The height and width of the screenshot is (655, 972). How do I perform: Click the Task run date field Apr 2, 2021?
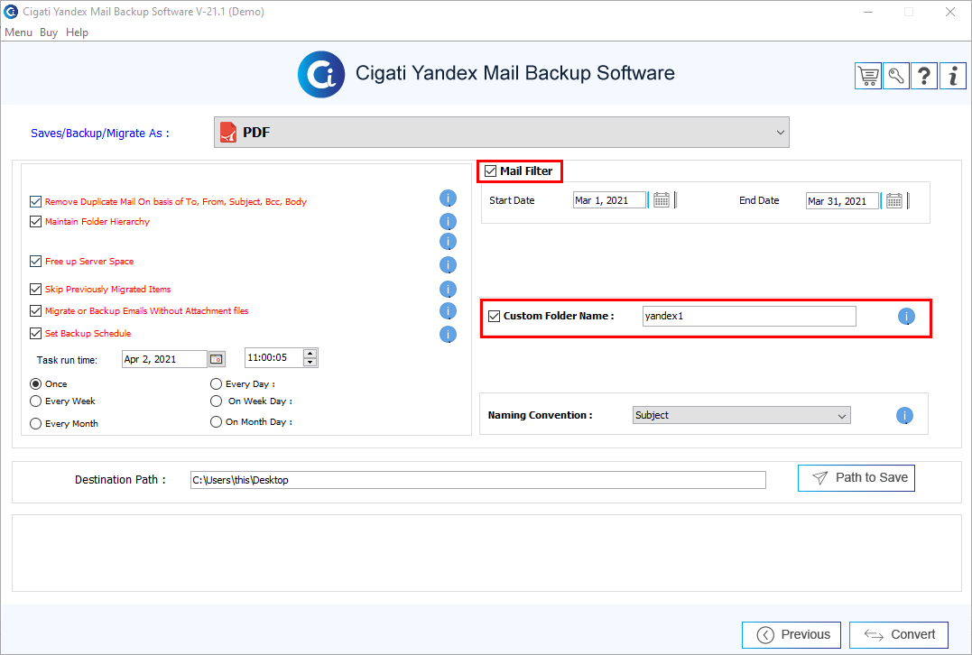(x=164, y=359)
